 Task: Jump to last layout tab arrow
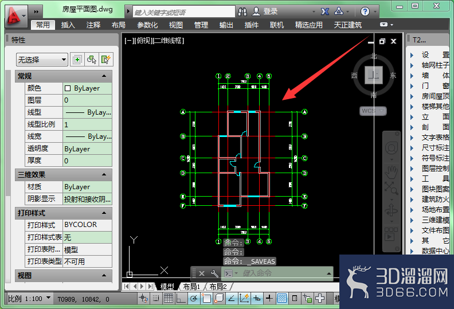click(x=151, y=287)
